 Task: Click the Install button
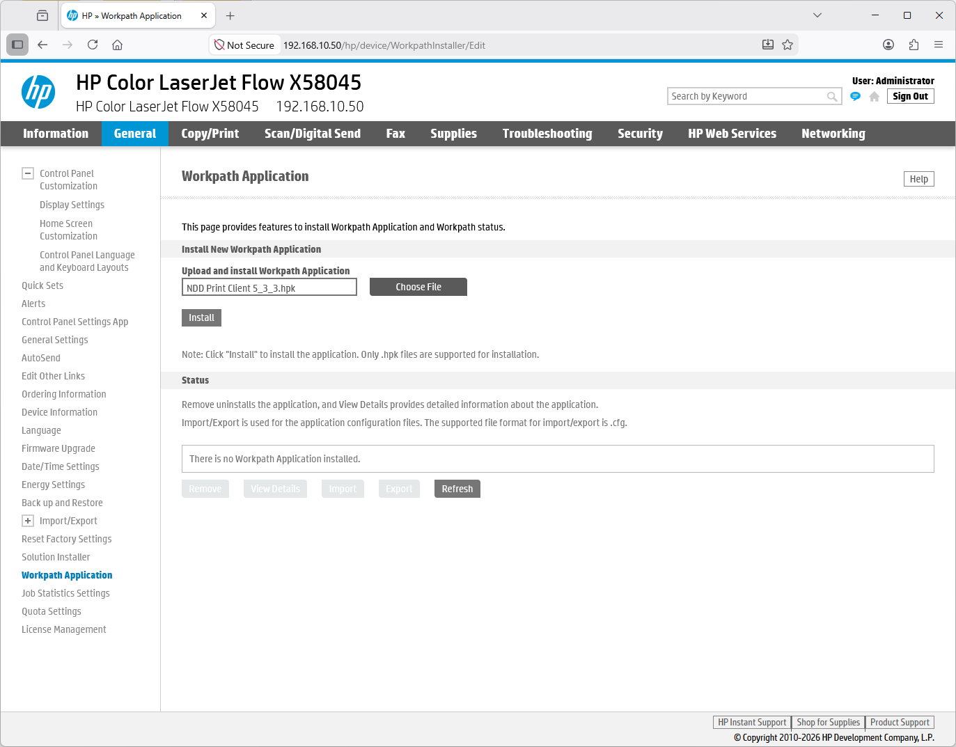pos(201,318)
